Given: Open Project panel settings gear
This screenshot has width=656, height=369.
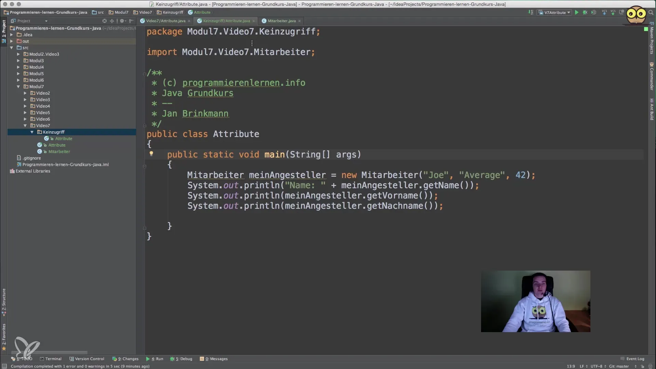Looking at the screenshot, I should point(123,21).
